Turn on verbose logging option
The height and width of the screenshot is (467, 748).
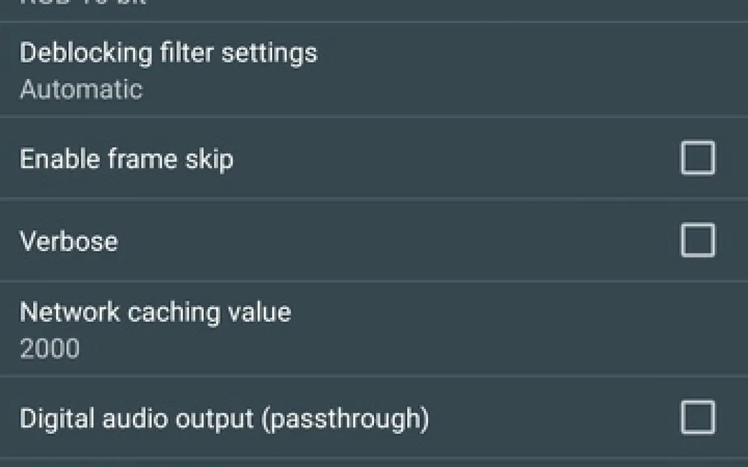tap(698, 240)
